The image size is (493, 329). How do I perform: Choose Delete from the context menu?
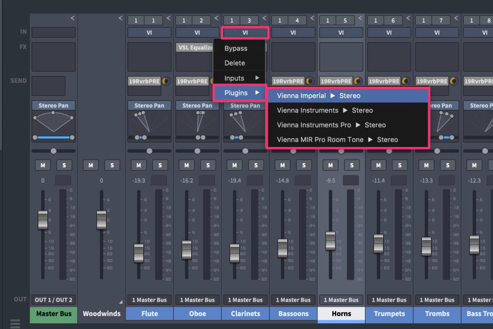coord(240,63)
